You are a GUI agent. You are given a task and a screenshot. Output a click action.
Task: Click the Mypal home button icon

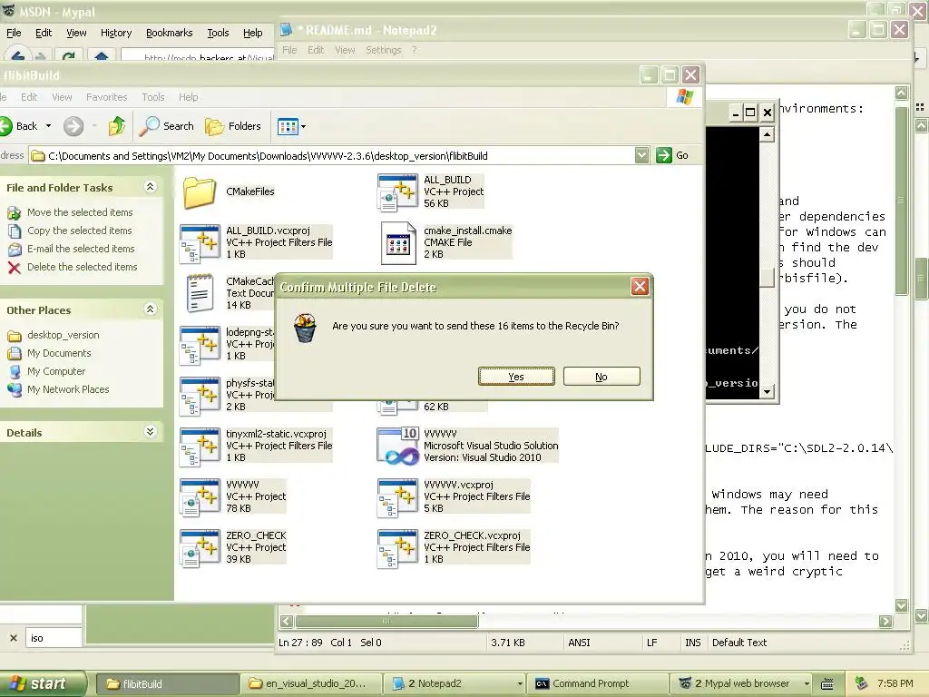coord(102,56)
